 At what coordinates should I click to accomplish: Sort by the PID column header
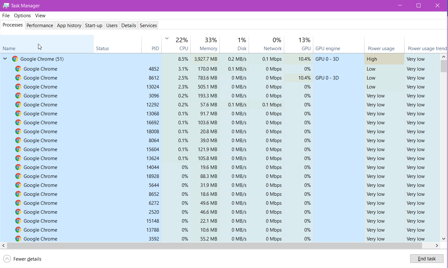pyautogui.click(x=152, y=44)
